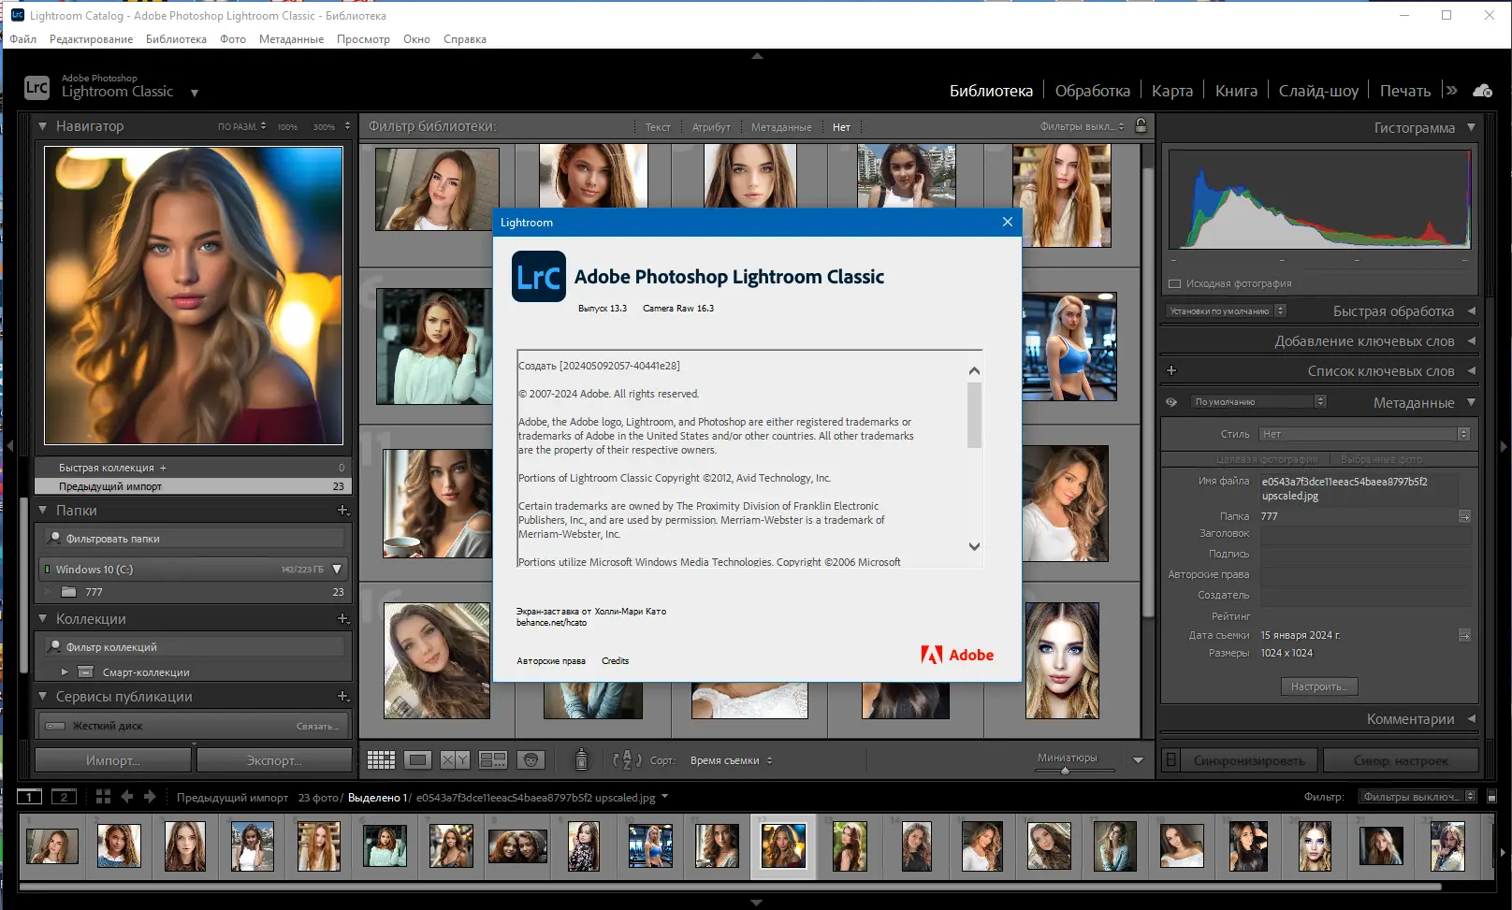Open the Сорт: Время съемки dropdown
The width and height of the screenshot is (1512, 910).
pos(731,760)
